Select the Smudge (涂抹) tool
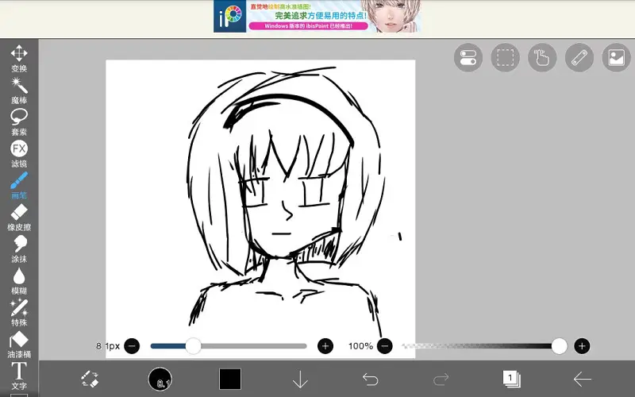This screenshot has height=397, width=635. 19,249
